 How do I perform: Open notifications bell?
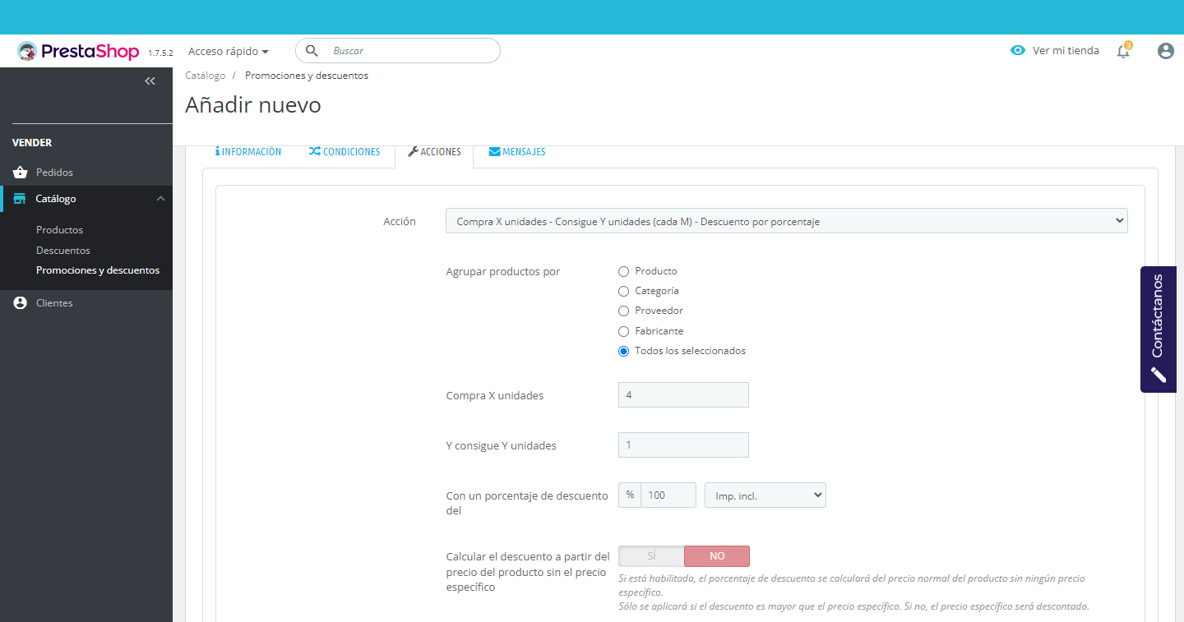1123,51
